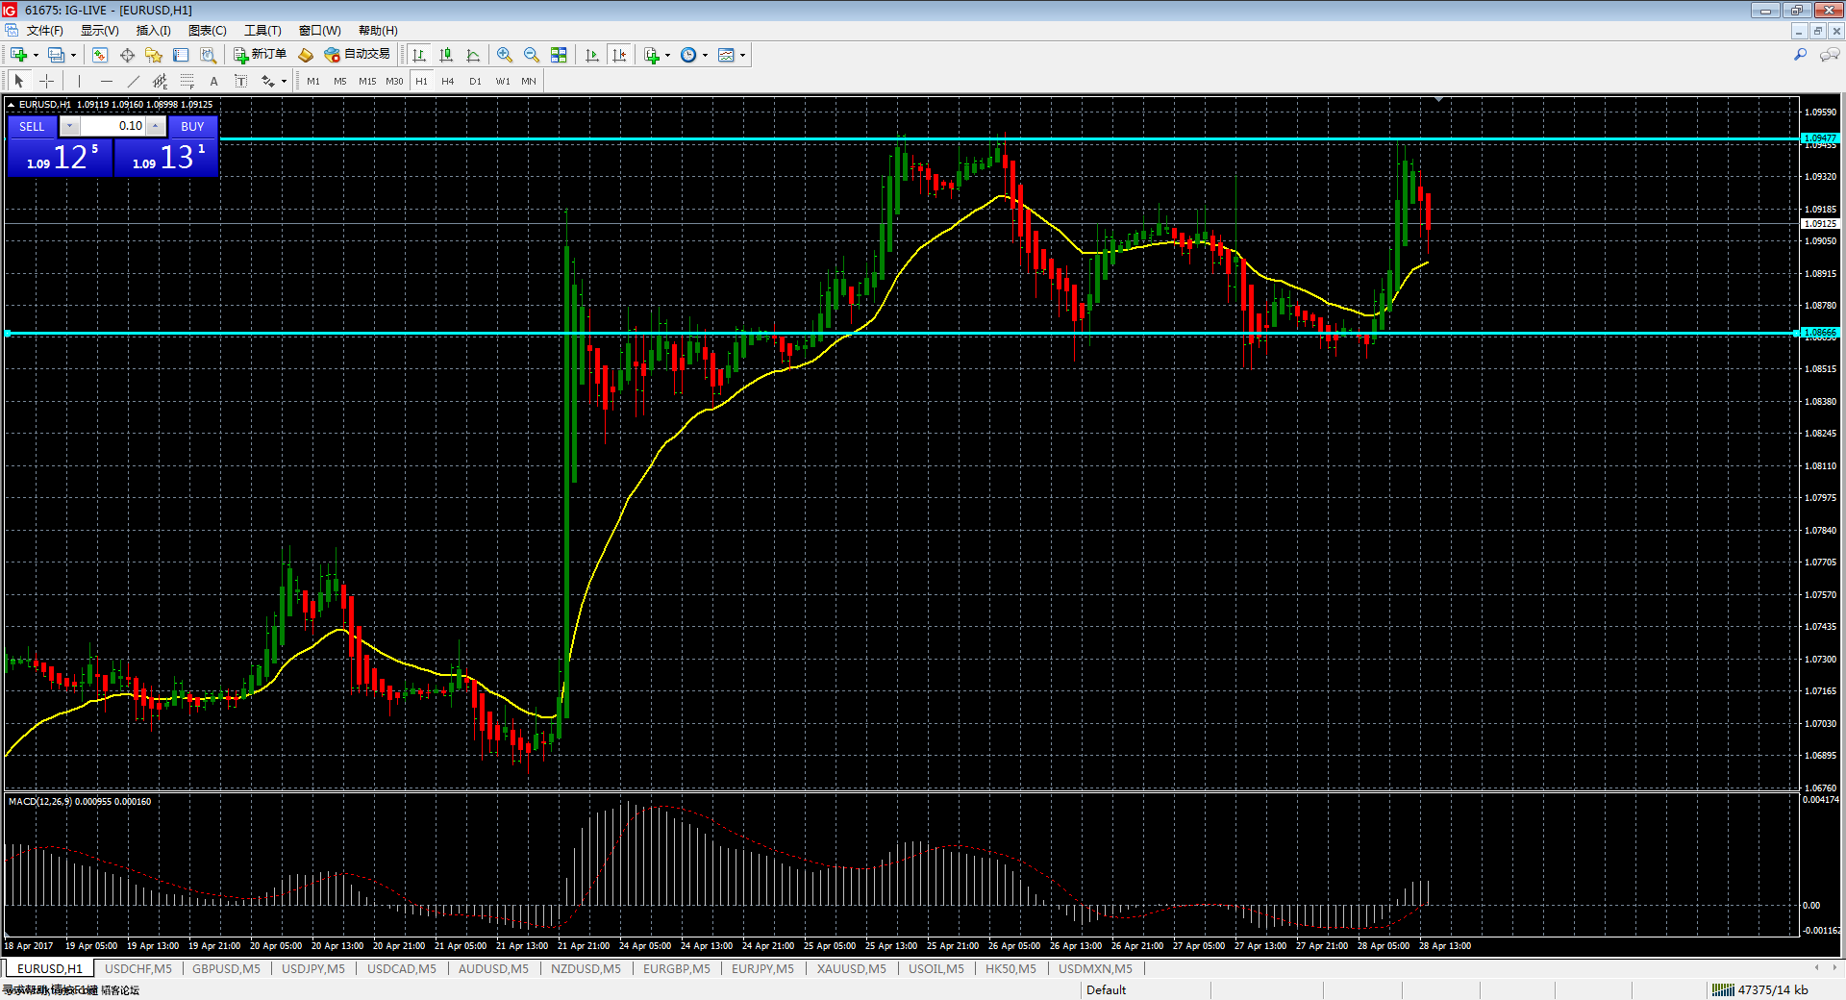Select the horizontal line tool

click(106, 81)
